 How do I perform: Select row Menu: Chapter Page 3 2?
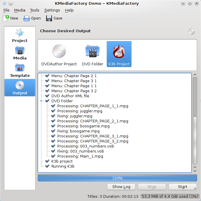pyautogui.click(x=74, y=91)
